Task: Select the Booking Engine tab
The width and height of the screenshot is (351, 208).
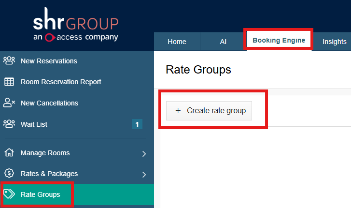Action: [x=279, y=40]
